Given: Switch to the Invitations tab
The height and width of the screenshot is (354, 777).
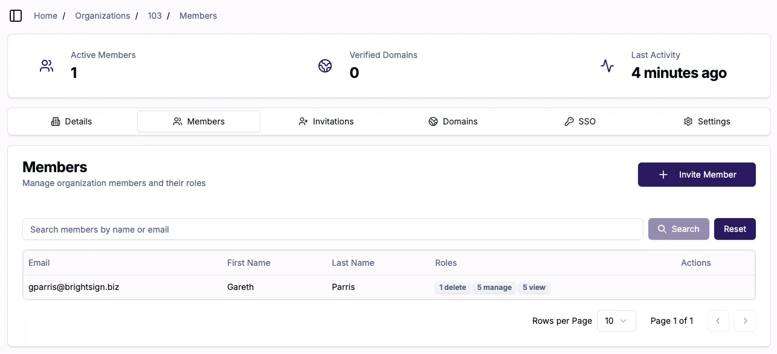Looking at the screenshot, I should click(x=326, y=121).
